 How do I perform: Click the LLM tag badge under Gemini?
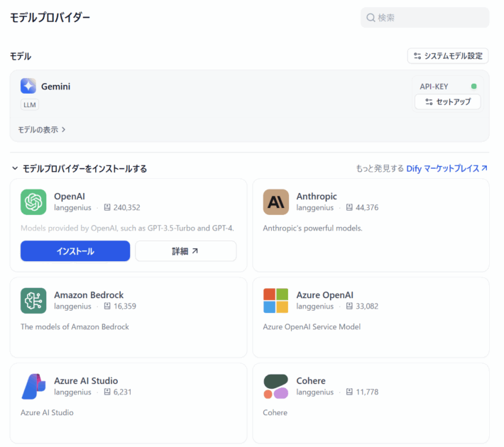tap(30, 105)
